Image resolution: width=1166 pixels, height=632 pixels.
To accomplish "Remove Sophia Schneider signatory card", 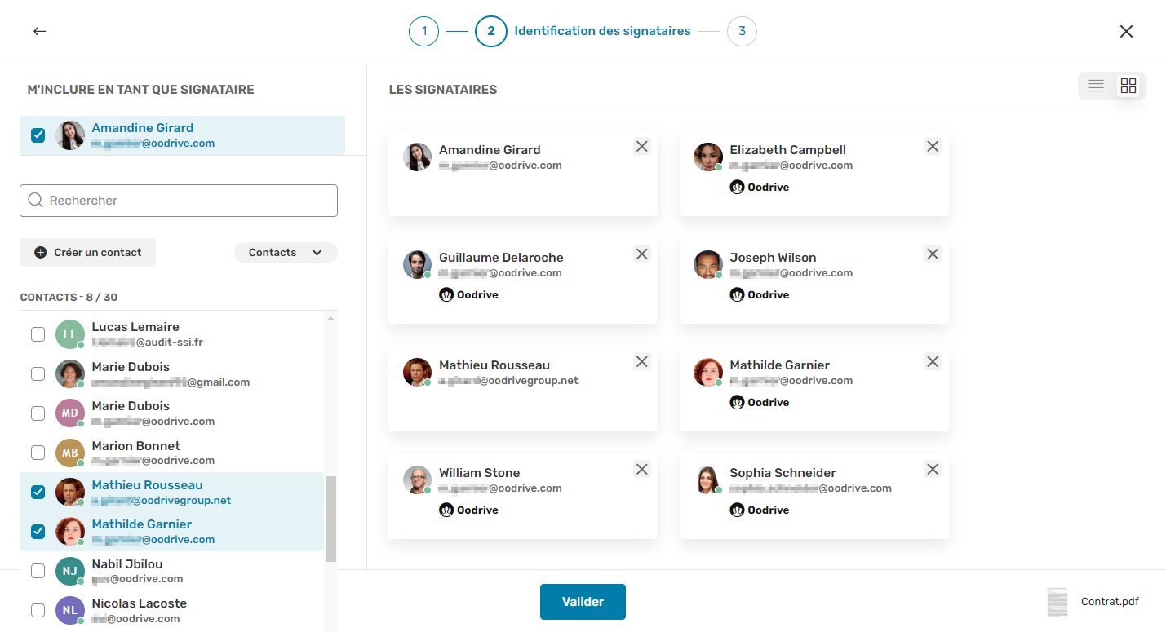I will coord(933,470).
